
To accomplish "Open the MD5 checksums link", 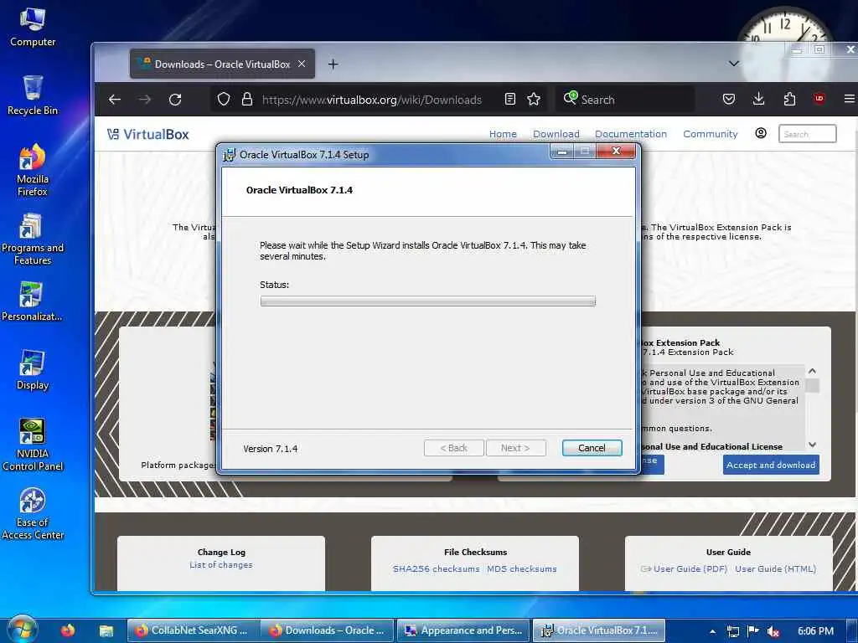I will click(x=521, y=568).
